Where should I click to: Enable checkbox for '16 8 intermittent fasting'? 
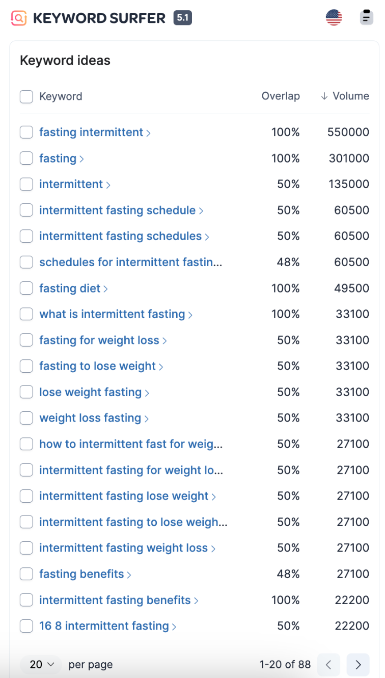pyautogui.click(x=26, y=626)
